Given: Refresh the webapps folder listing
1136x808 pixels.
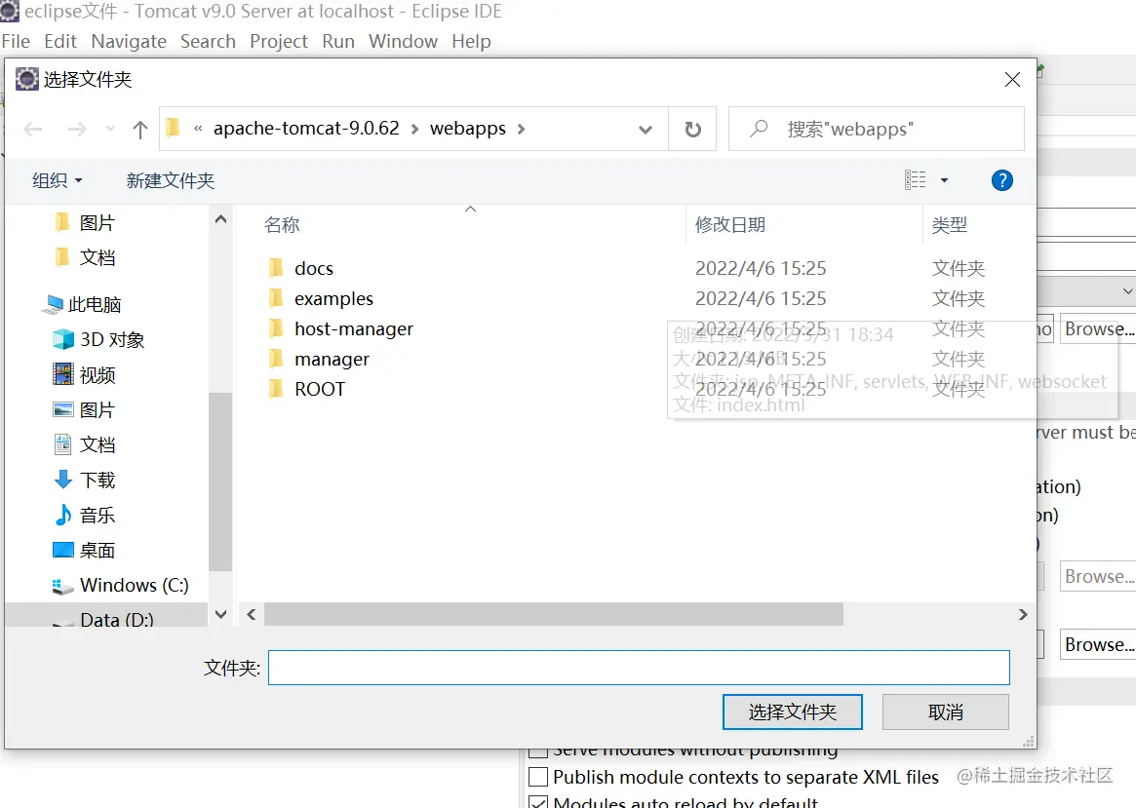Looking at the screenshot, I should (x=692, y=130).
